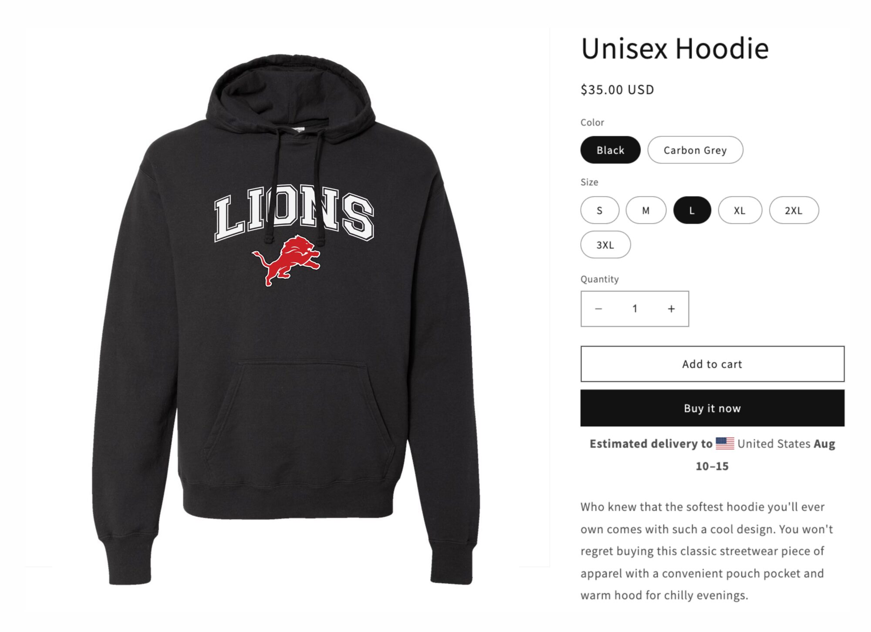This screenshot has width=871, height=632.
Task: Click the LIONS lettering on the hoodie
Action: 294,213
